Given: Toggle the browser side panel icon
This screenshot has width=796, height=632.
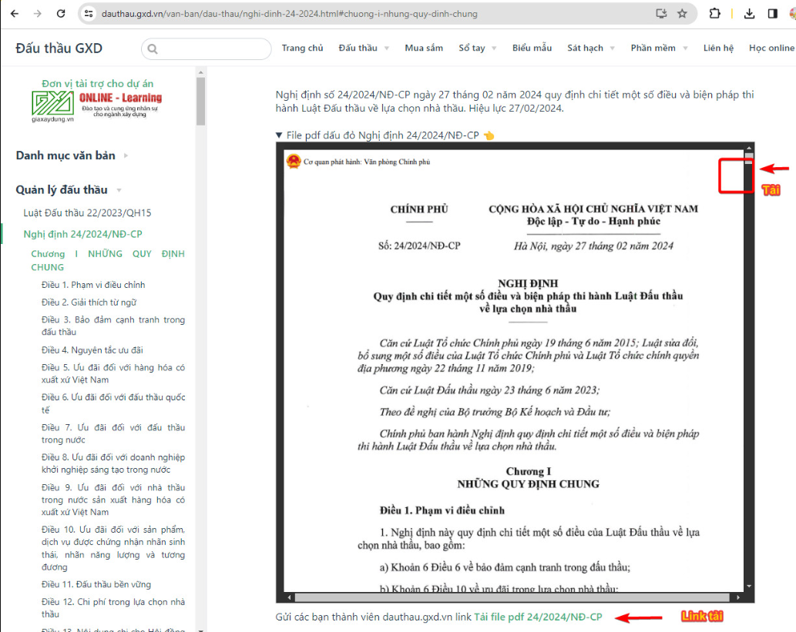Looking at the screenshot, I should coord(773,14).
